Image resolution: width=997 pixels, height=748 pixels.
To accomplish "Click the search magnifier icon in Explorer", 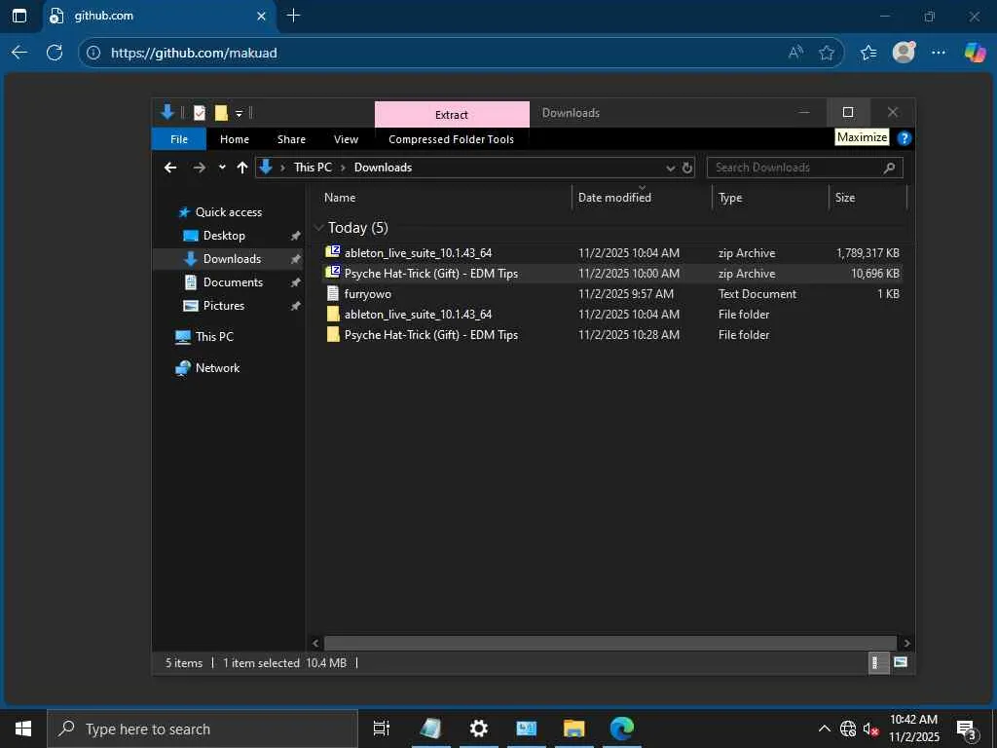I will pos(890,168).
